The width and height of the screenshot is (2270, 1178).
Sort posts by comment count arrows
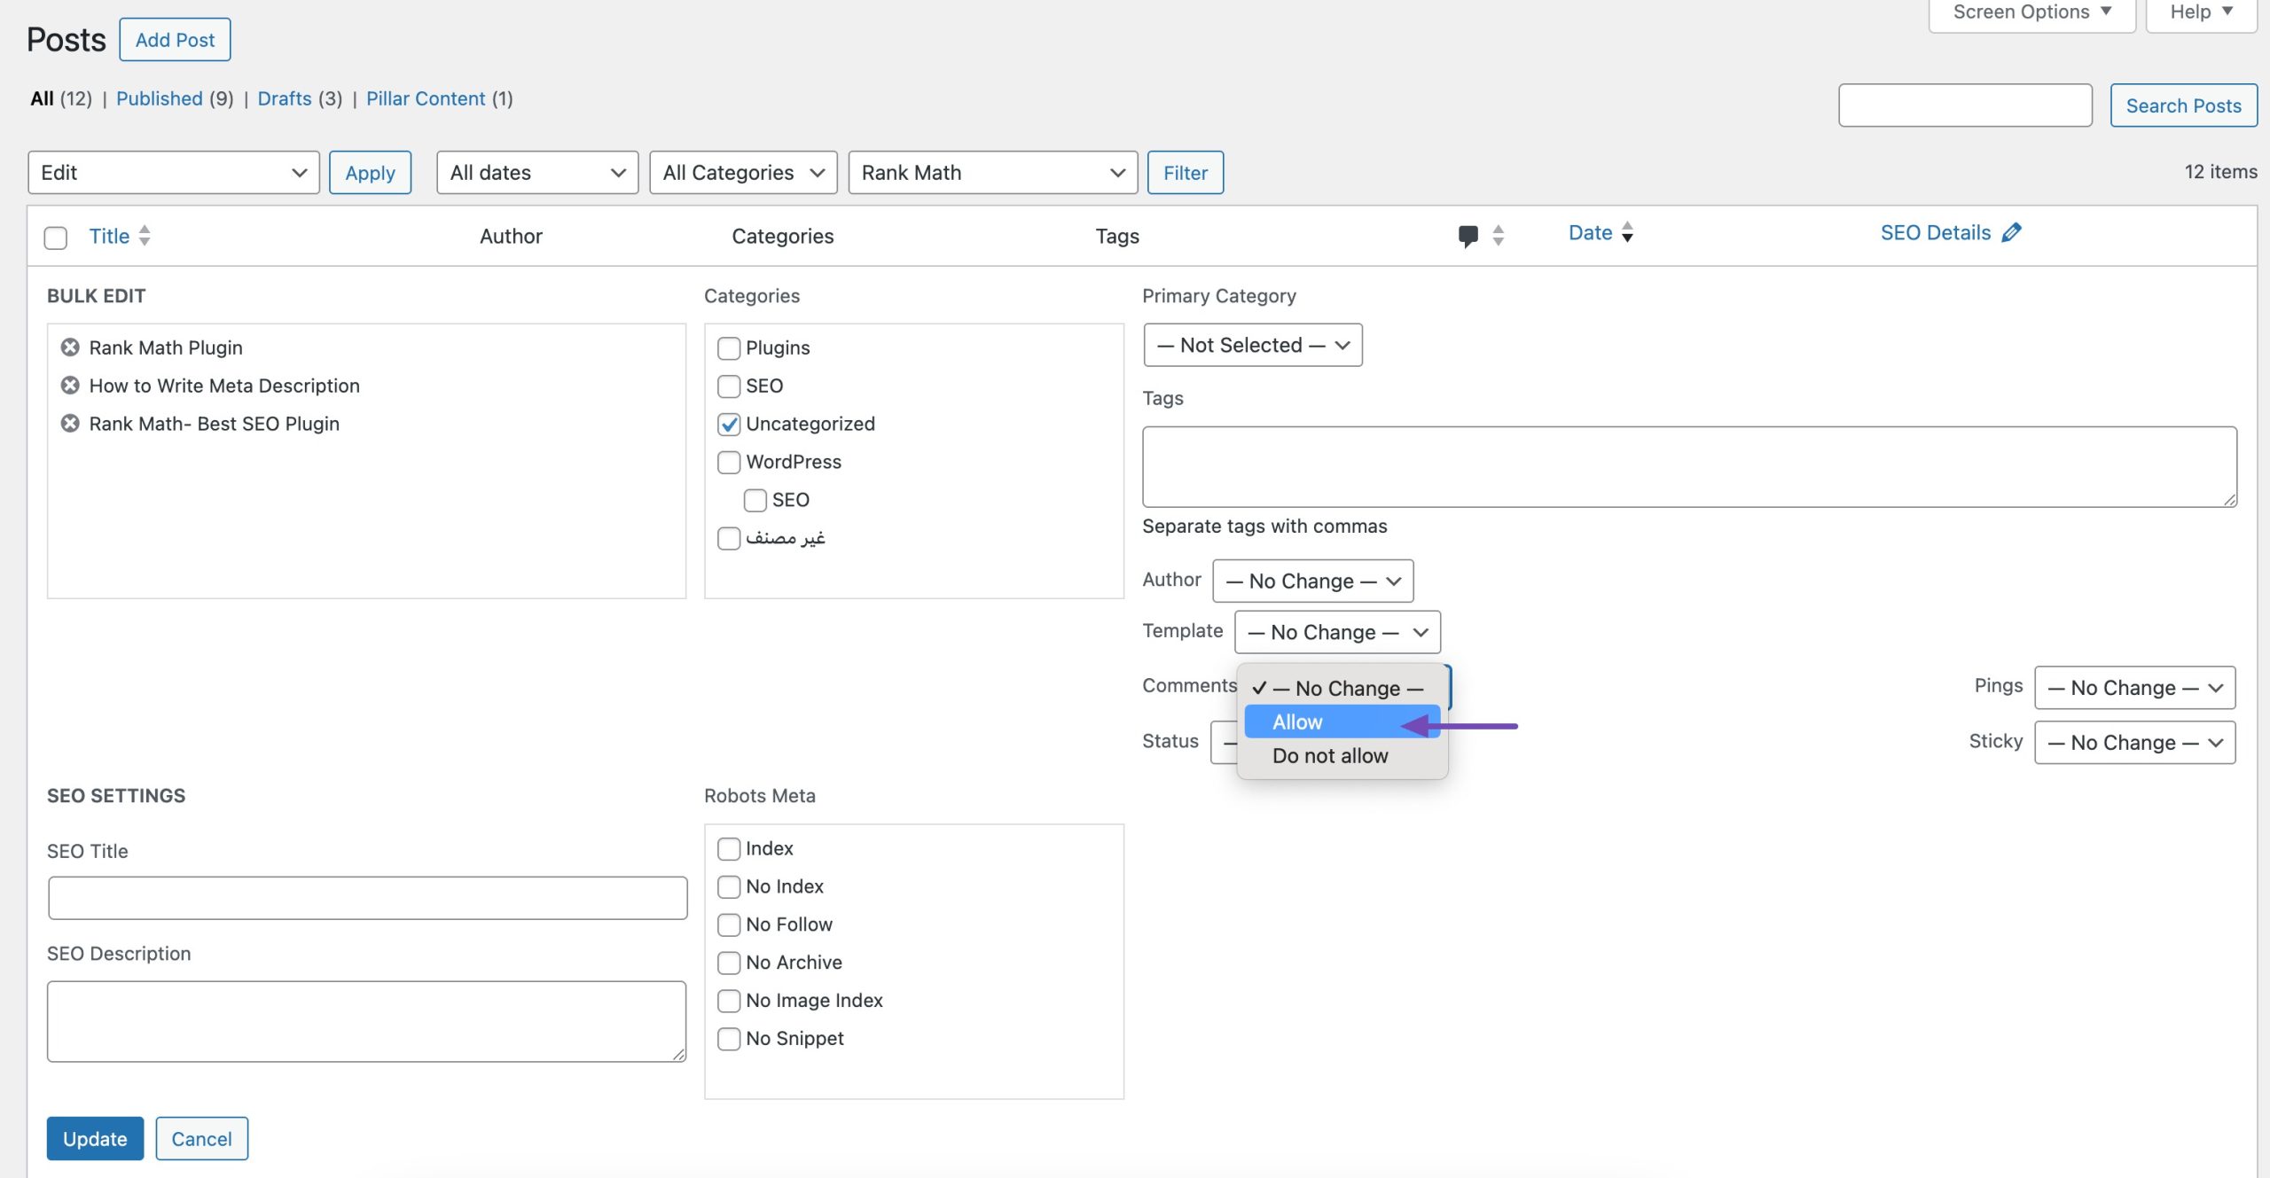(x=1499, y=236)
